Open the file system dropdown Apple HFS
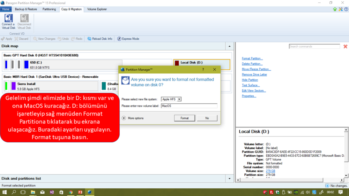The image size is (349, 196). 171,99
